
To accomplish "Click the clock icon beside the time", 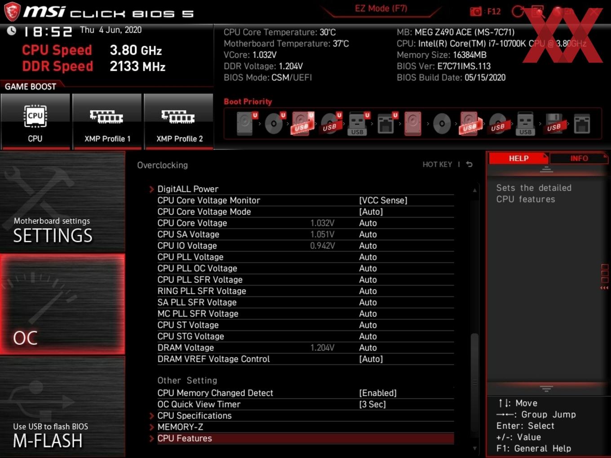I will pyautogui.click(x=12, y=31).
